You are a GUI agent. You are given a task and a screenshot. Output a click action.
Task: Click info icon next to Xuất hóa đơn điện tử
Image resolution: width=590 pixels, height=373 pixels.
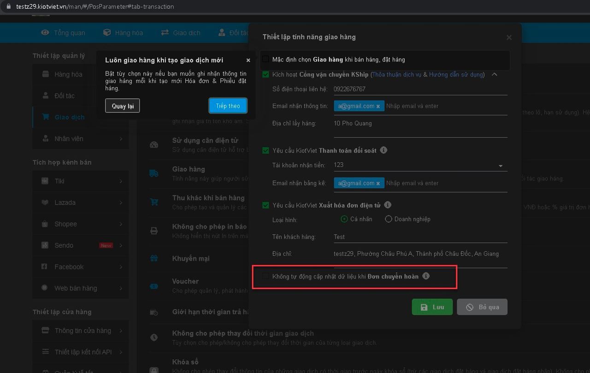(388, 205)
